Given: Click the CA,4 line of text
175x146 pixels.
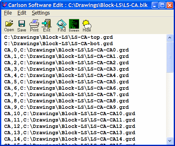Looking at the screenshot, I should click(66, 75).
